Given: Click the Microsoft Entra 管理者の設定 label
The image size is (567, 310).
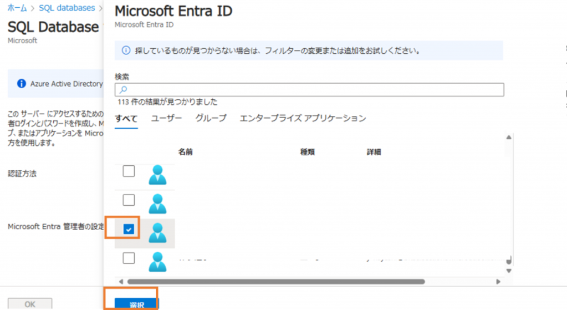Looking at the screenshot, I should pyautogui.click(x=55, y=226).
